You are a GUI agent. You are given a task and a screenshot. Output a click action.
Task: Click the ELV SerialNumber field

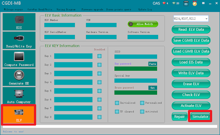tap(59, 37)
